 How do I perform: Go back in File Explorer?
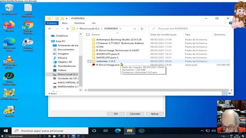coord(50,29)
